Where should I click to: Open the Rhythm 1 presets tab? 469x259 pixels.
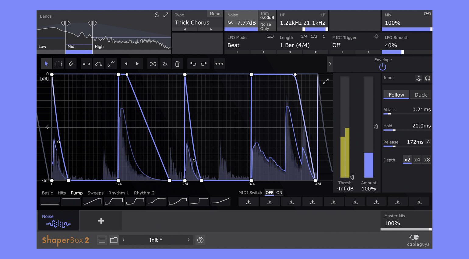pos(118,193)
